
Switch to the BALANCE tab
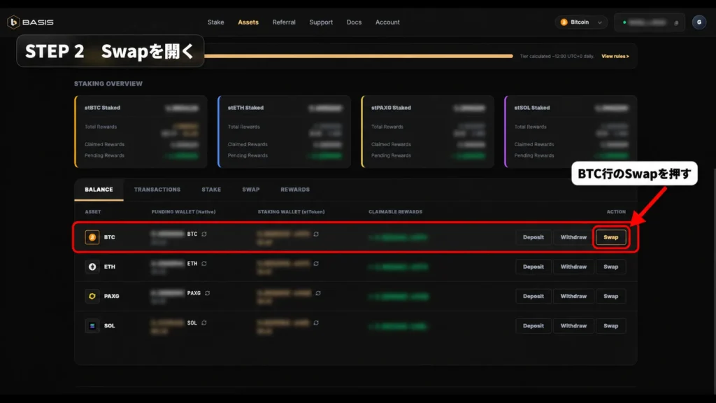point(99,190)
